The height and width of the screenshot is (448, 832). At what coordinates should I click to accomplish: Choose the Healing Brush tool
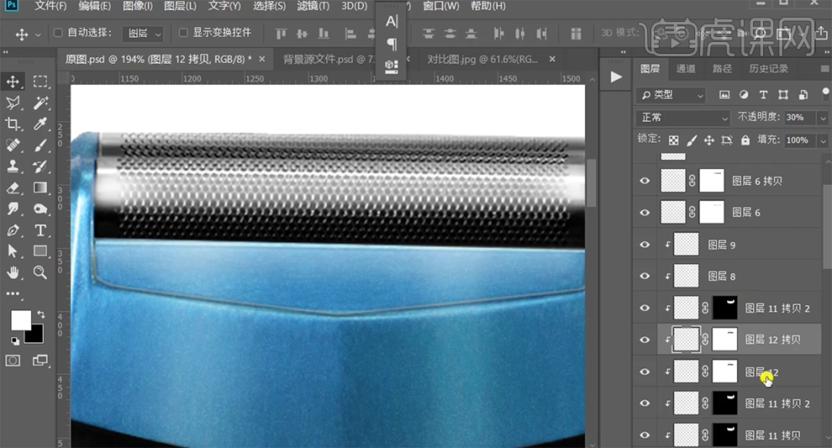pyautogui.click(x=13, y=145)
